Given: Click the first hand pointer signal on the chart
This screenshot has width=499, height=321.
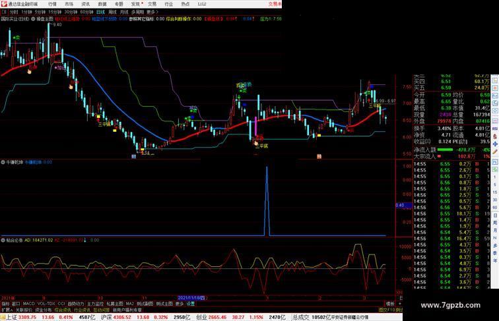Looking at the screenshot, I should click(x=29, y=71).
